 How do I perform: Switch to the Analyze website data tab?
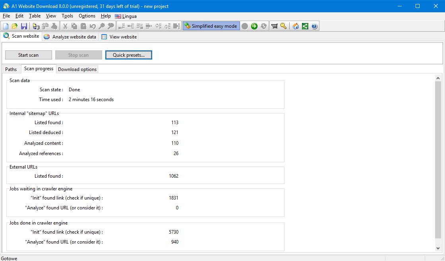pos(70,37)
